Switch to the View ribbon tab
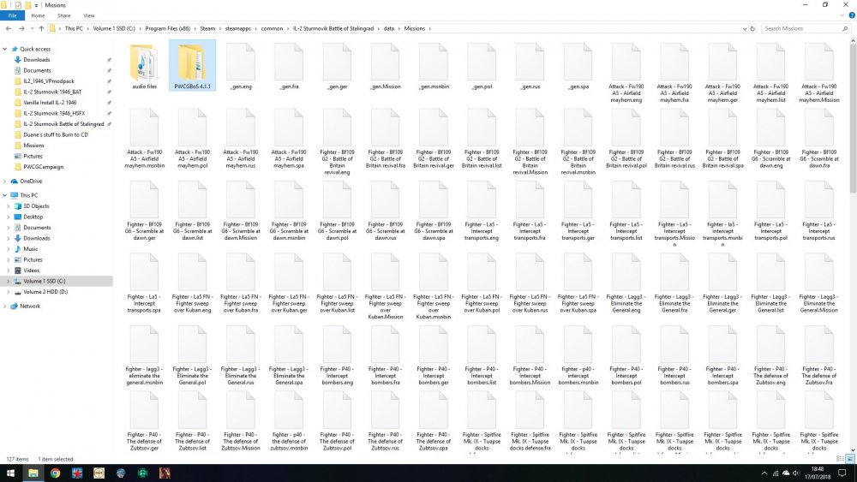The image size is (857, 482). [88, 15]
